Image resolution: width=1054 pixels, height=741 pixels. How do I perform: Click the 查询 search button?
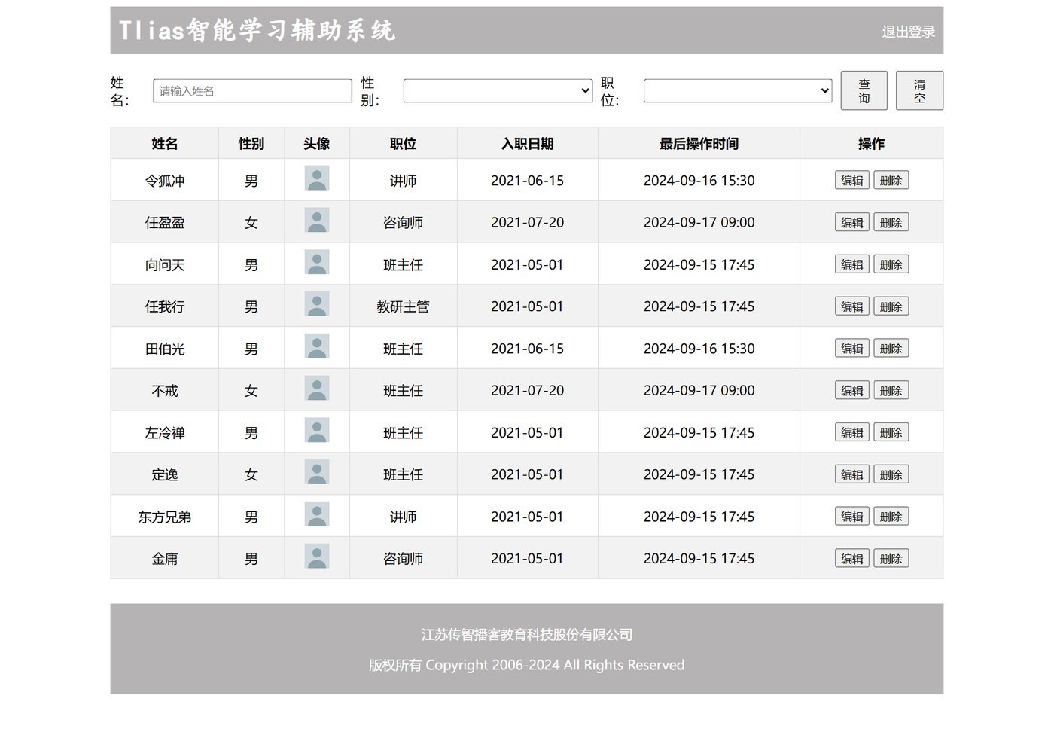coord(864,90)
